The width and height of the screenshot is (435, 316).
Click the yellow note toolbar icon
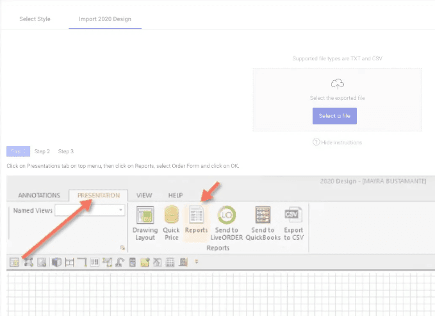click(x=145, y=262)
